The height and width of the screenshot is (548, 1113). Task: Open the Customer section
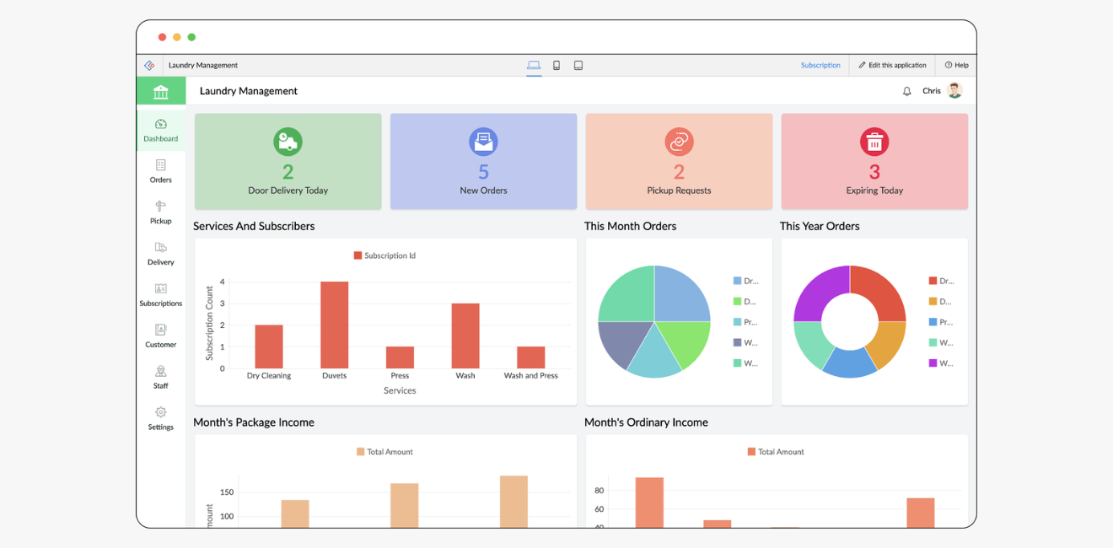161,336
